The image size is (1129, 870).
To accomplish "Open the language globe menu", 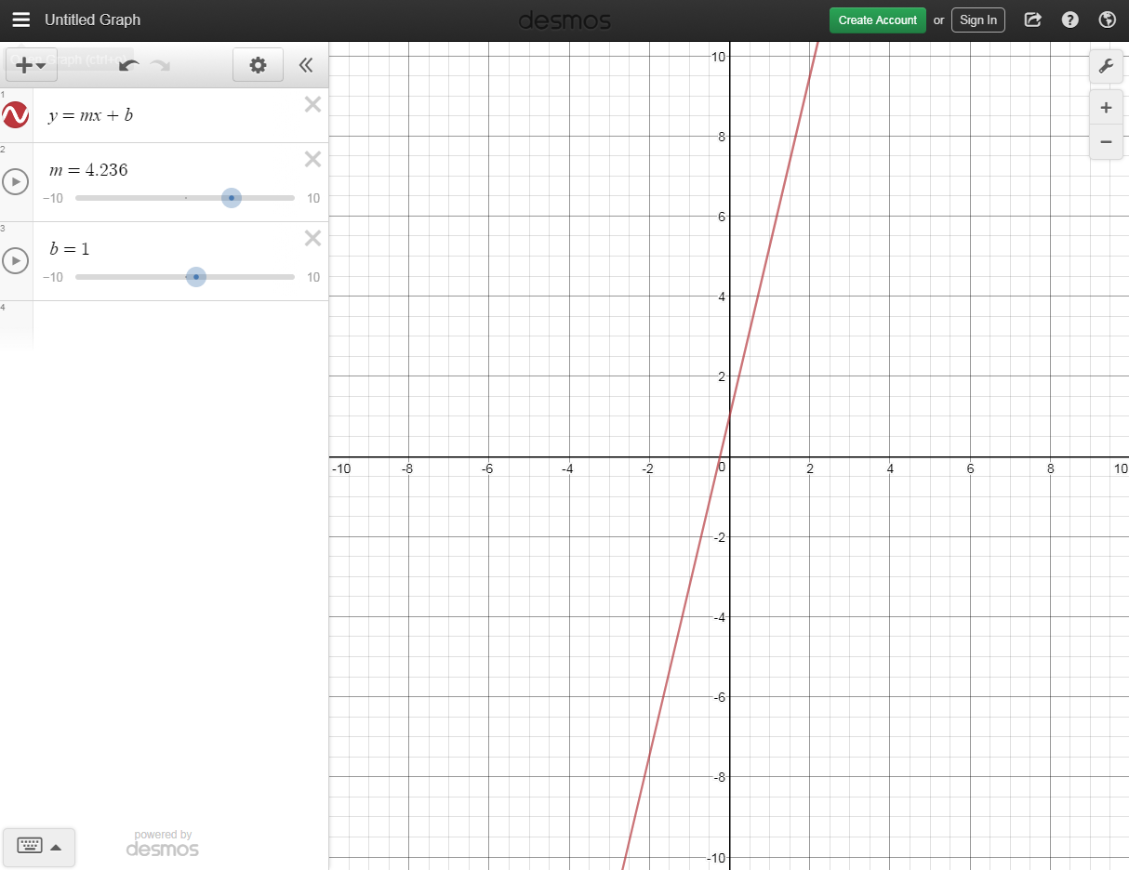I will [1107, 20].
